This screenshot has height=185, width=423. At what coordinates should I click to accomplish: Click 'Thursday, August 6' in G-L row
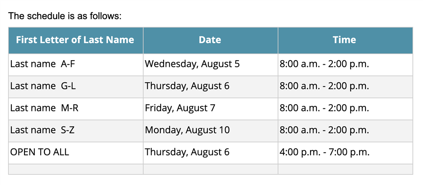[x=210, y=87]
